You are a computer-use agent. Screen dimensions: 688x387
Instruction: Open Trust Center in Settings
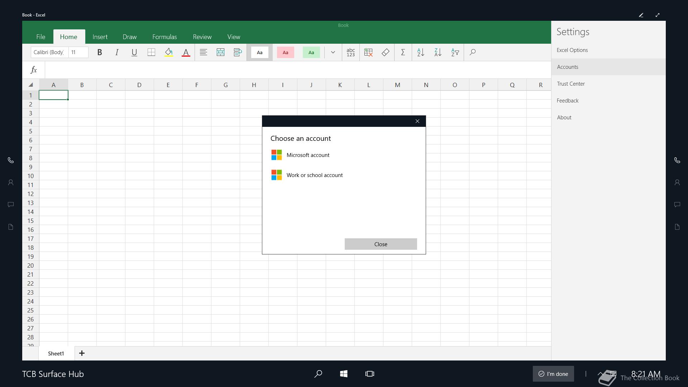coord(608,84)
